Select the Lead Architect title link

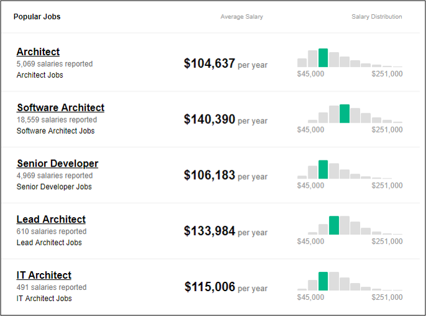(51, 220)
